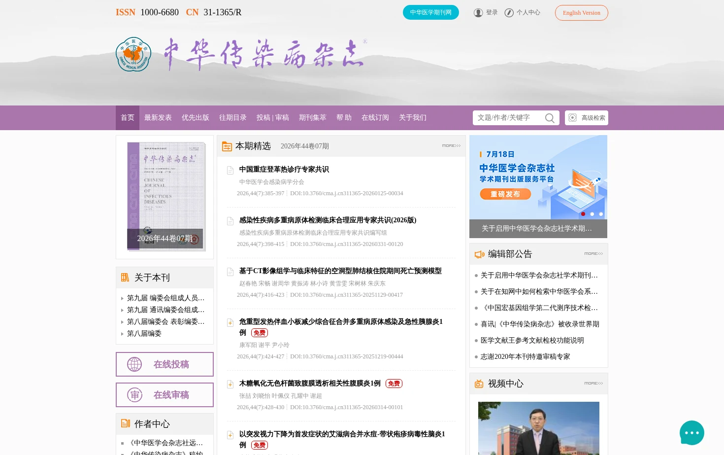Open article 木糖氧化无色杆菌致腹膜透析相关性腹膜炎1例
The width and height of the screenshot is (724, 455).
310,384
